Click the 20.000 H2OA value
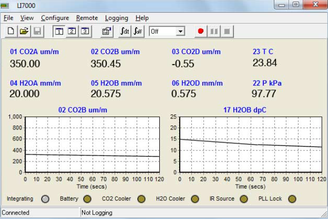The image size is (328, 219). click(x=25, y=93)
